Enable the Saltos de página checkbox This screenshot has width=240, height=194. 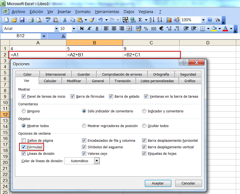(24, 140)
